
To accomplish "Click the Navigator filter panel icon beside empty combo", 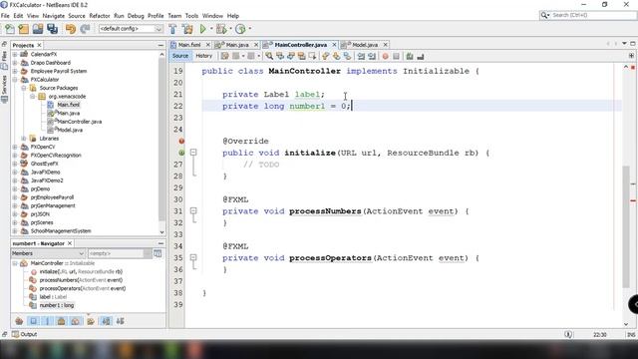I will click(x=158, y=253).
